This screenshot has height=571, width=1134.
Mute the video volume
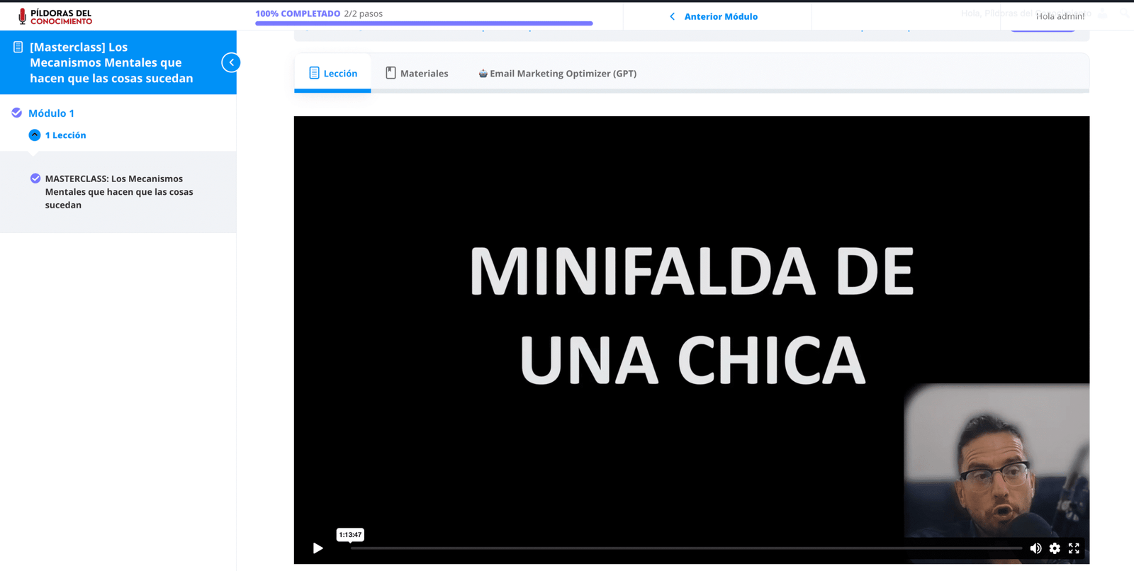(1035, 548)
